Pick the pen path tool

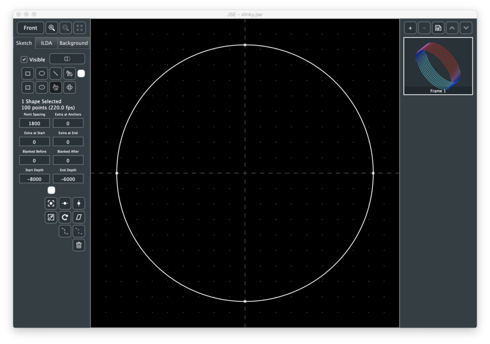[x=69, y=74]
